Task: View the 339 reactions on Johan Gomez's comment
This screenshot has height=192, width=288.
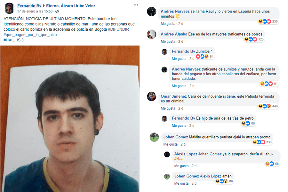Action: coord(262,142)
